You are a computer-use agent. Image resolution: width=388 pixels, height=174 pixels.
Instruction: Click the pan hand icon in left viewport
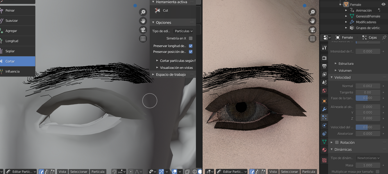[x=143, y=21]
